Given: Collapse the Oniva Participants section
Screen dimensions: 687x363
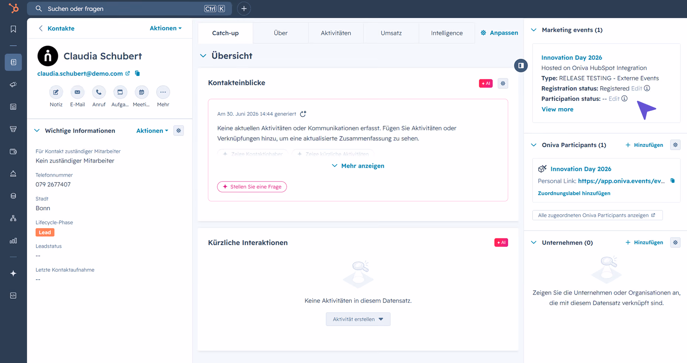Looking at the screenshot, I should pos(534,145).
